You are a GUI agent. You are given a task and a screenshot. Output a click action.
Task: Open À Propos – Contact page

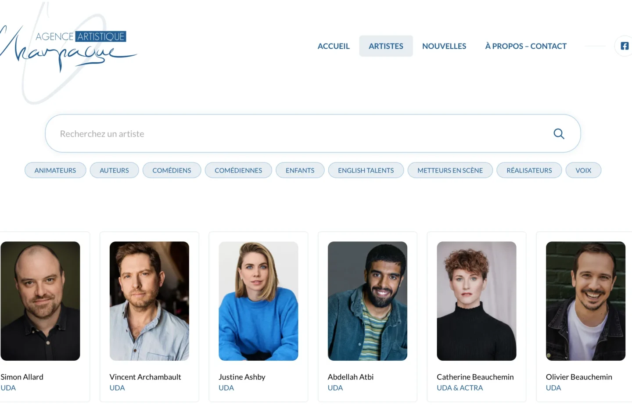[x=525, y=46]
